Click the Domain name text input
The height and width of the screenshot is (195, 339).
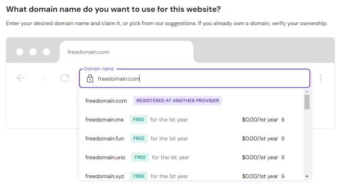pos(197,79)
